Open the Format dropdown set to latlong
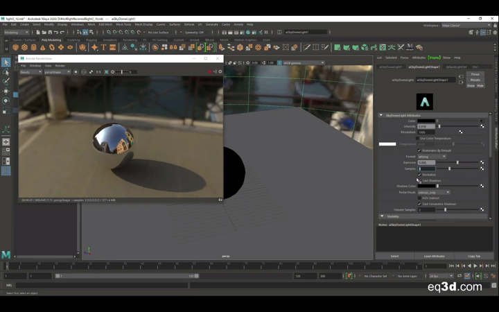This screenshot has width=499, height=312. tap(431, 157)
